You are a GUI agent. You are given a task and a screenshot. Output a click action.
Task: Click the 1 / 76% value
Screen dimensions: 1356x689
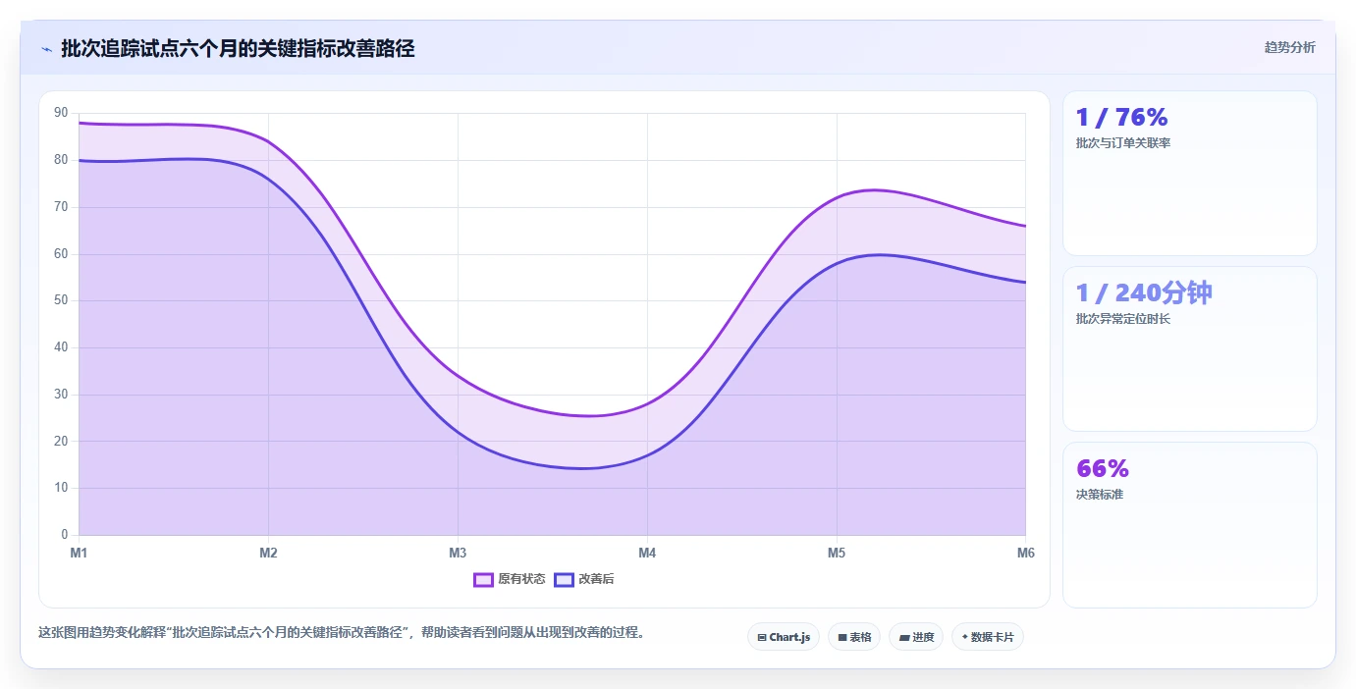click(1122, 118)
